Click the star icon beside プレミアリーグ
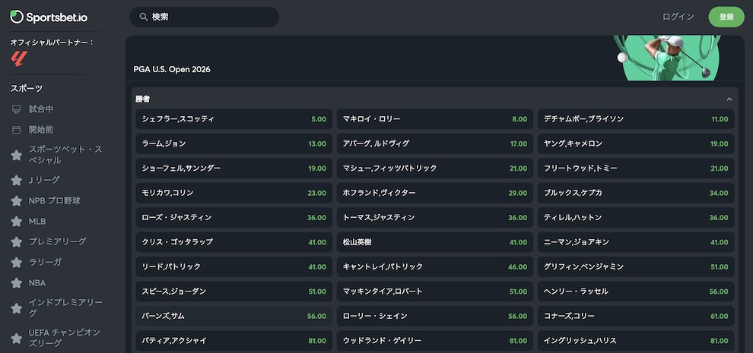The height and width of the screenshot is (353, 753). (x=16, y=241)
